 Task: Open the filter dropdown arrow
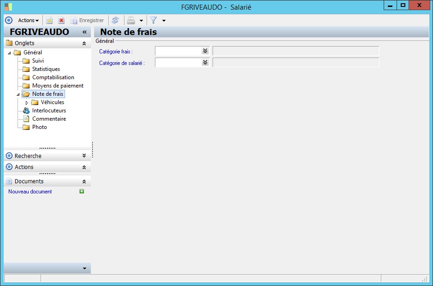pyautogui.click(x=164, y=21)
